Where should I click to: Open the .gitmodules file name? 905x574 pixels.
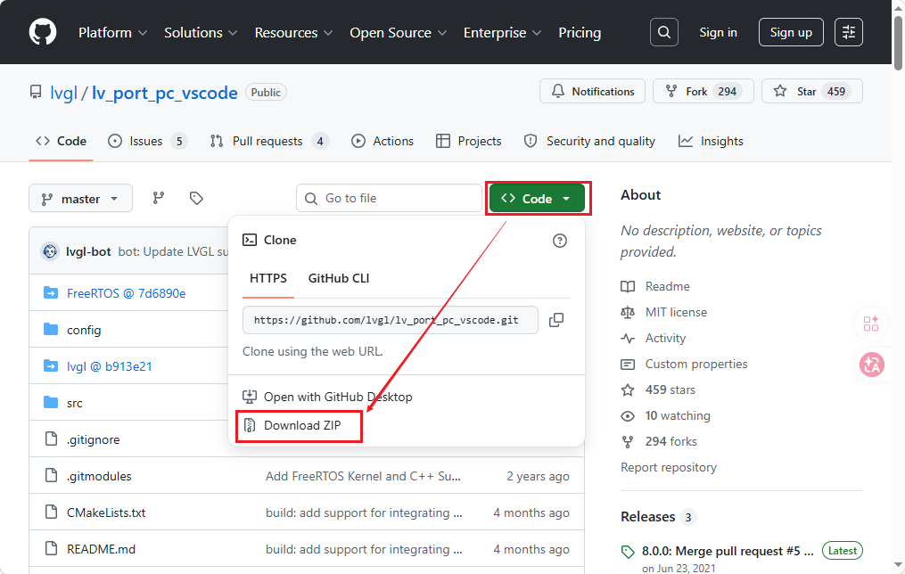[x=99, y=476]
